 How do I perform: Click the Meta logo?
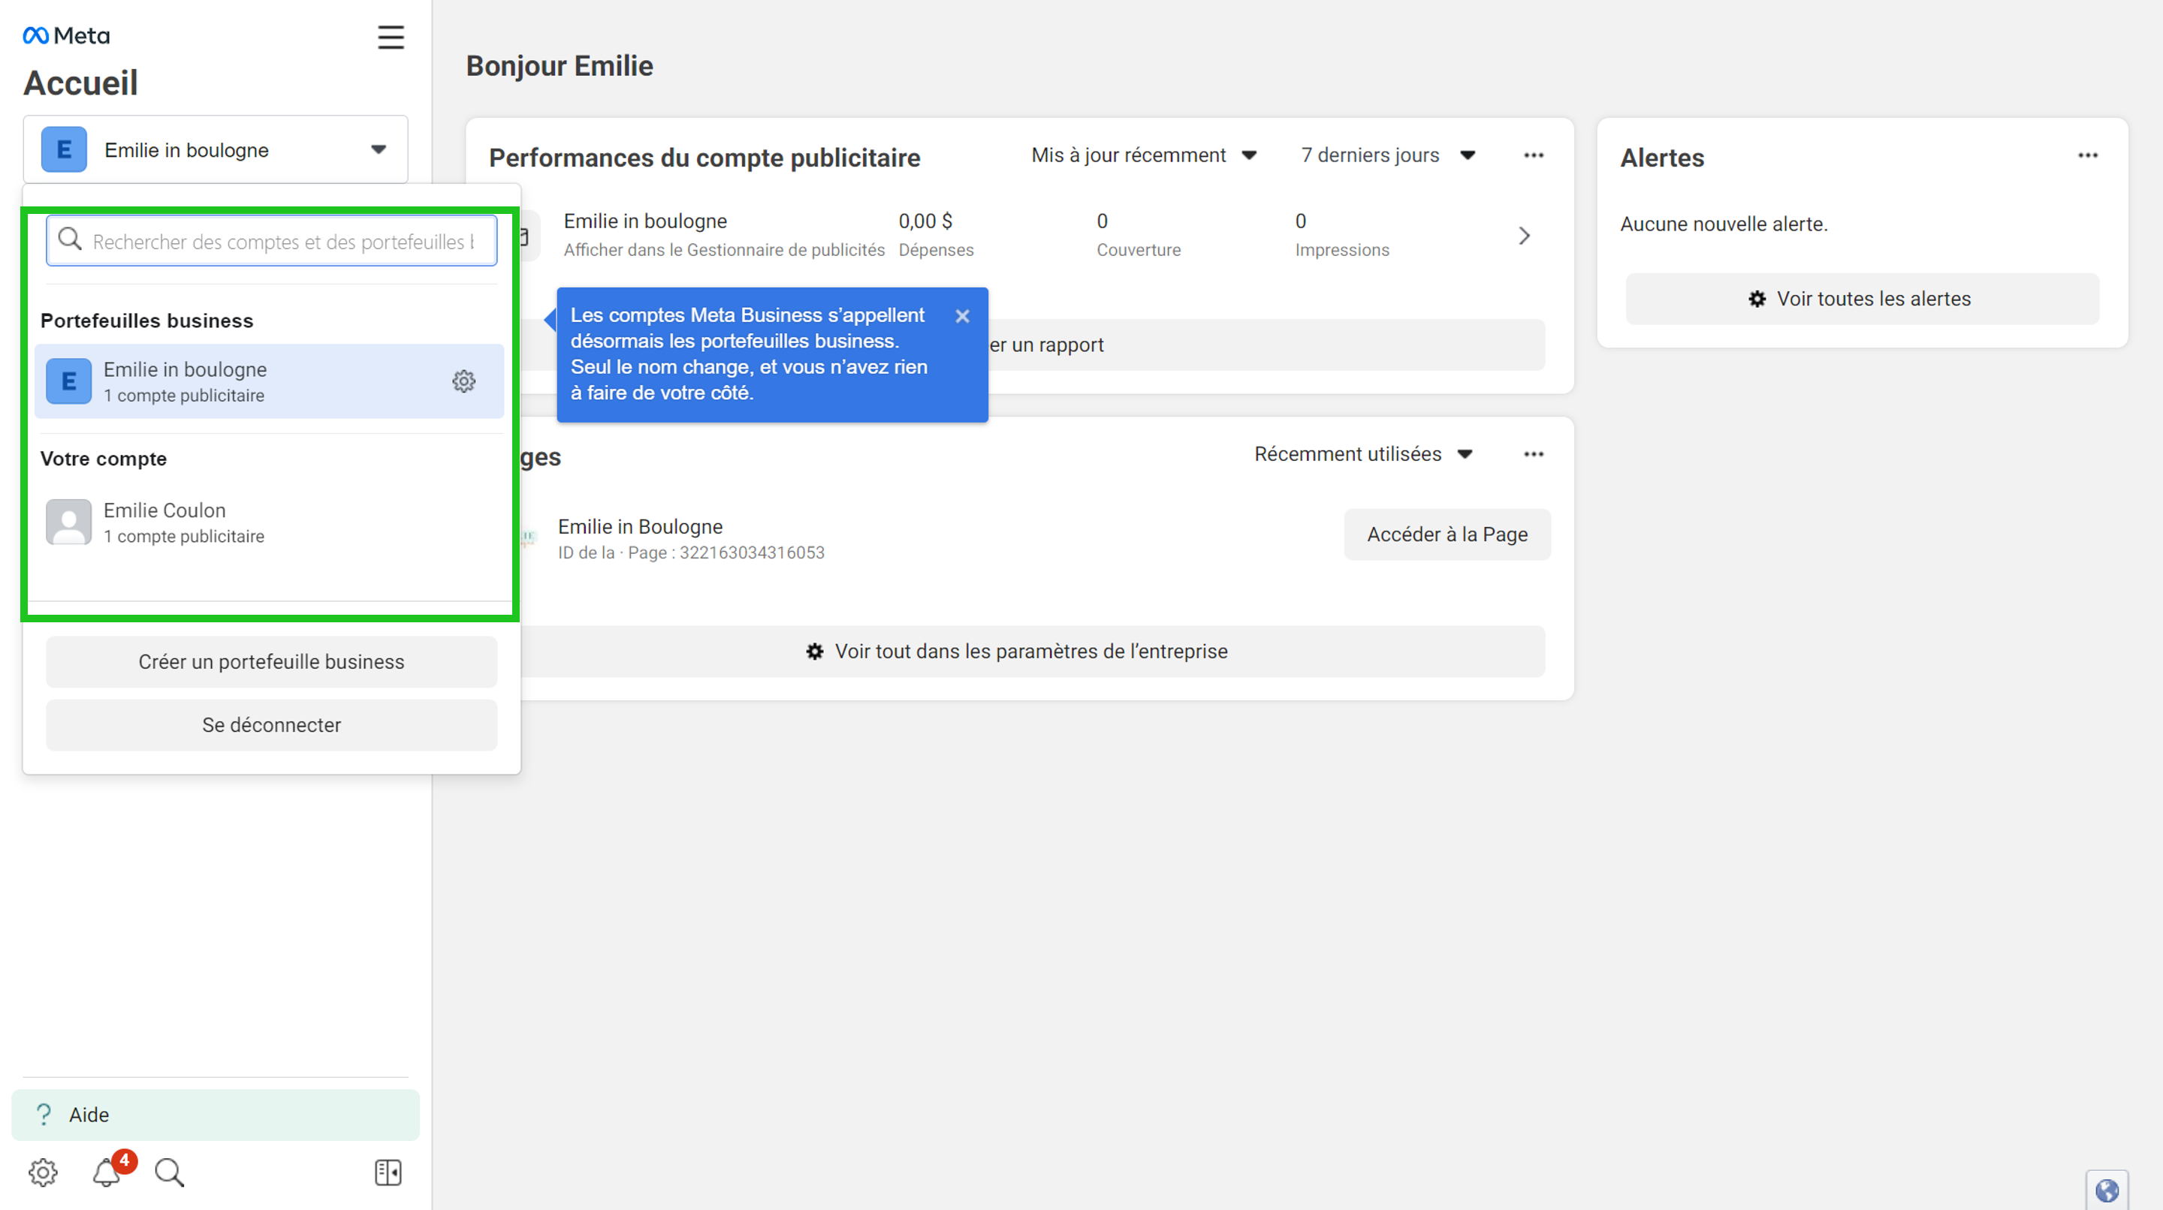[x=66, y=35]
